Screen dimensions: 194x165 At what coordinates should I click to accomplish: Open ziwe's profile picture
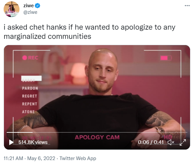click(x=12, y=9)
